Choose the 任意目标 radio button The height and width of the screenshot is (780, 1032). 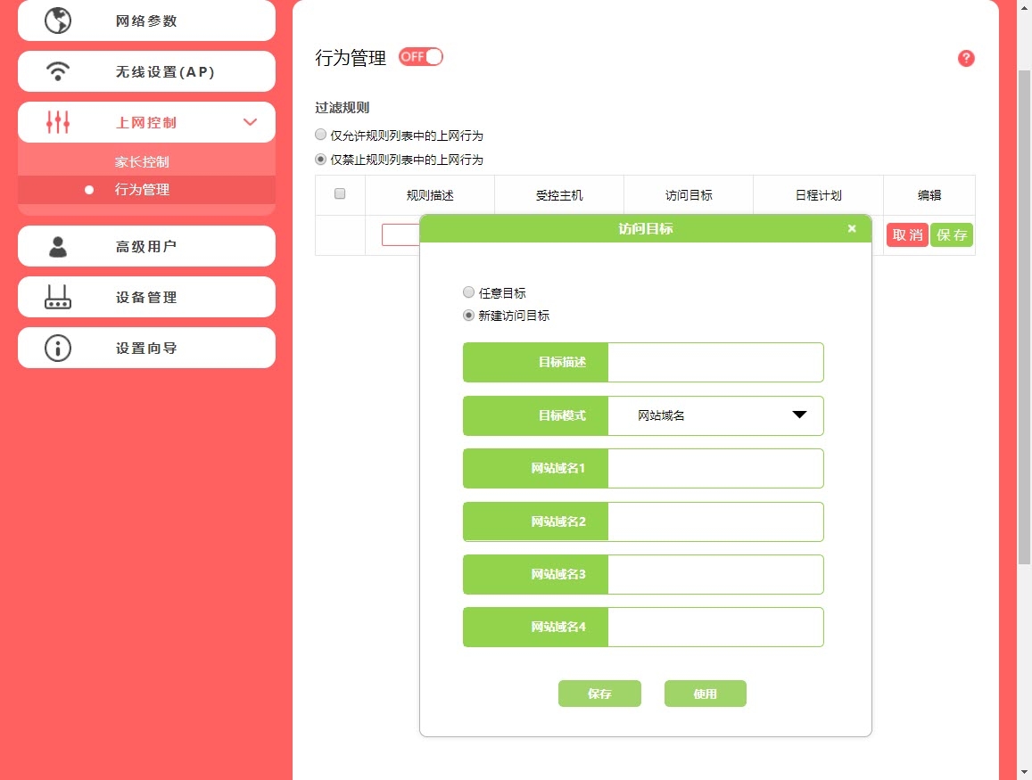[x=468, y=292]
